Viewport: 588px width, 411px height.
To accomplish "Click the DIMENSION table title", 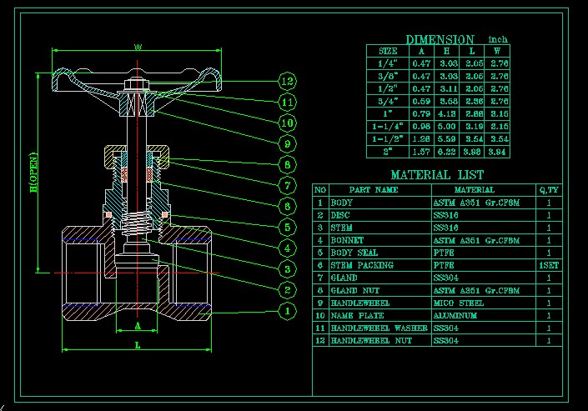I will [x=440, y=39].
